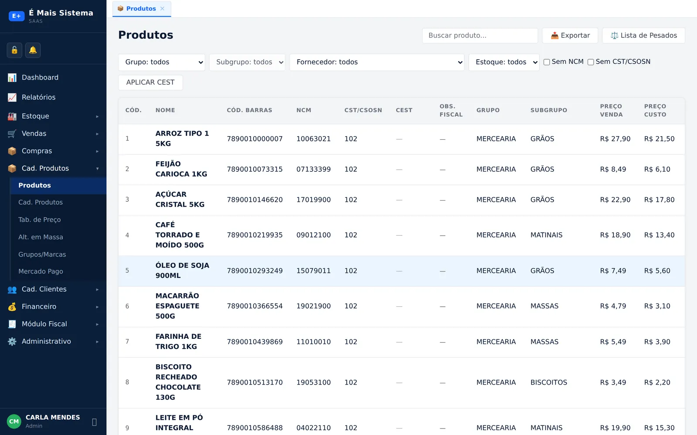Click barcode 7890010000007
The image size is (697, 435).
click(x=255, y=139)
